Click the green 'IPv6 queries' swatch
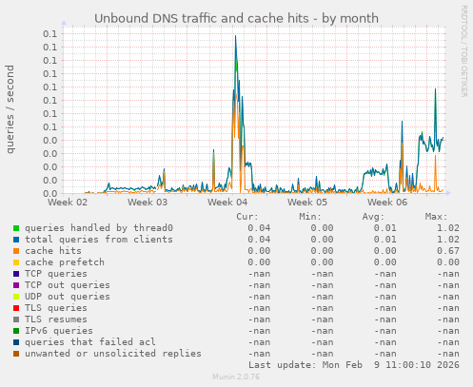 tap(16, 331)
